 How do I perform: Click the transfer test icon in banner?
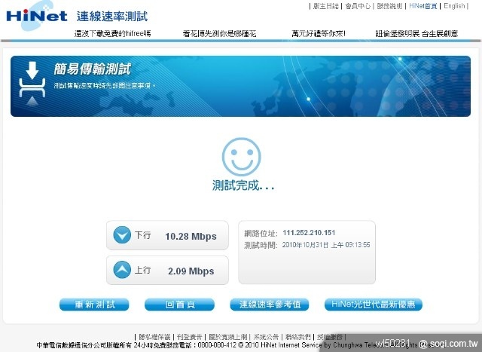32,84
